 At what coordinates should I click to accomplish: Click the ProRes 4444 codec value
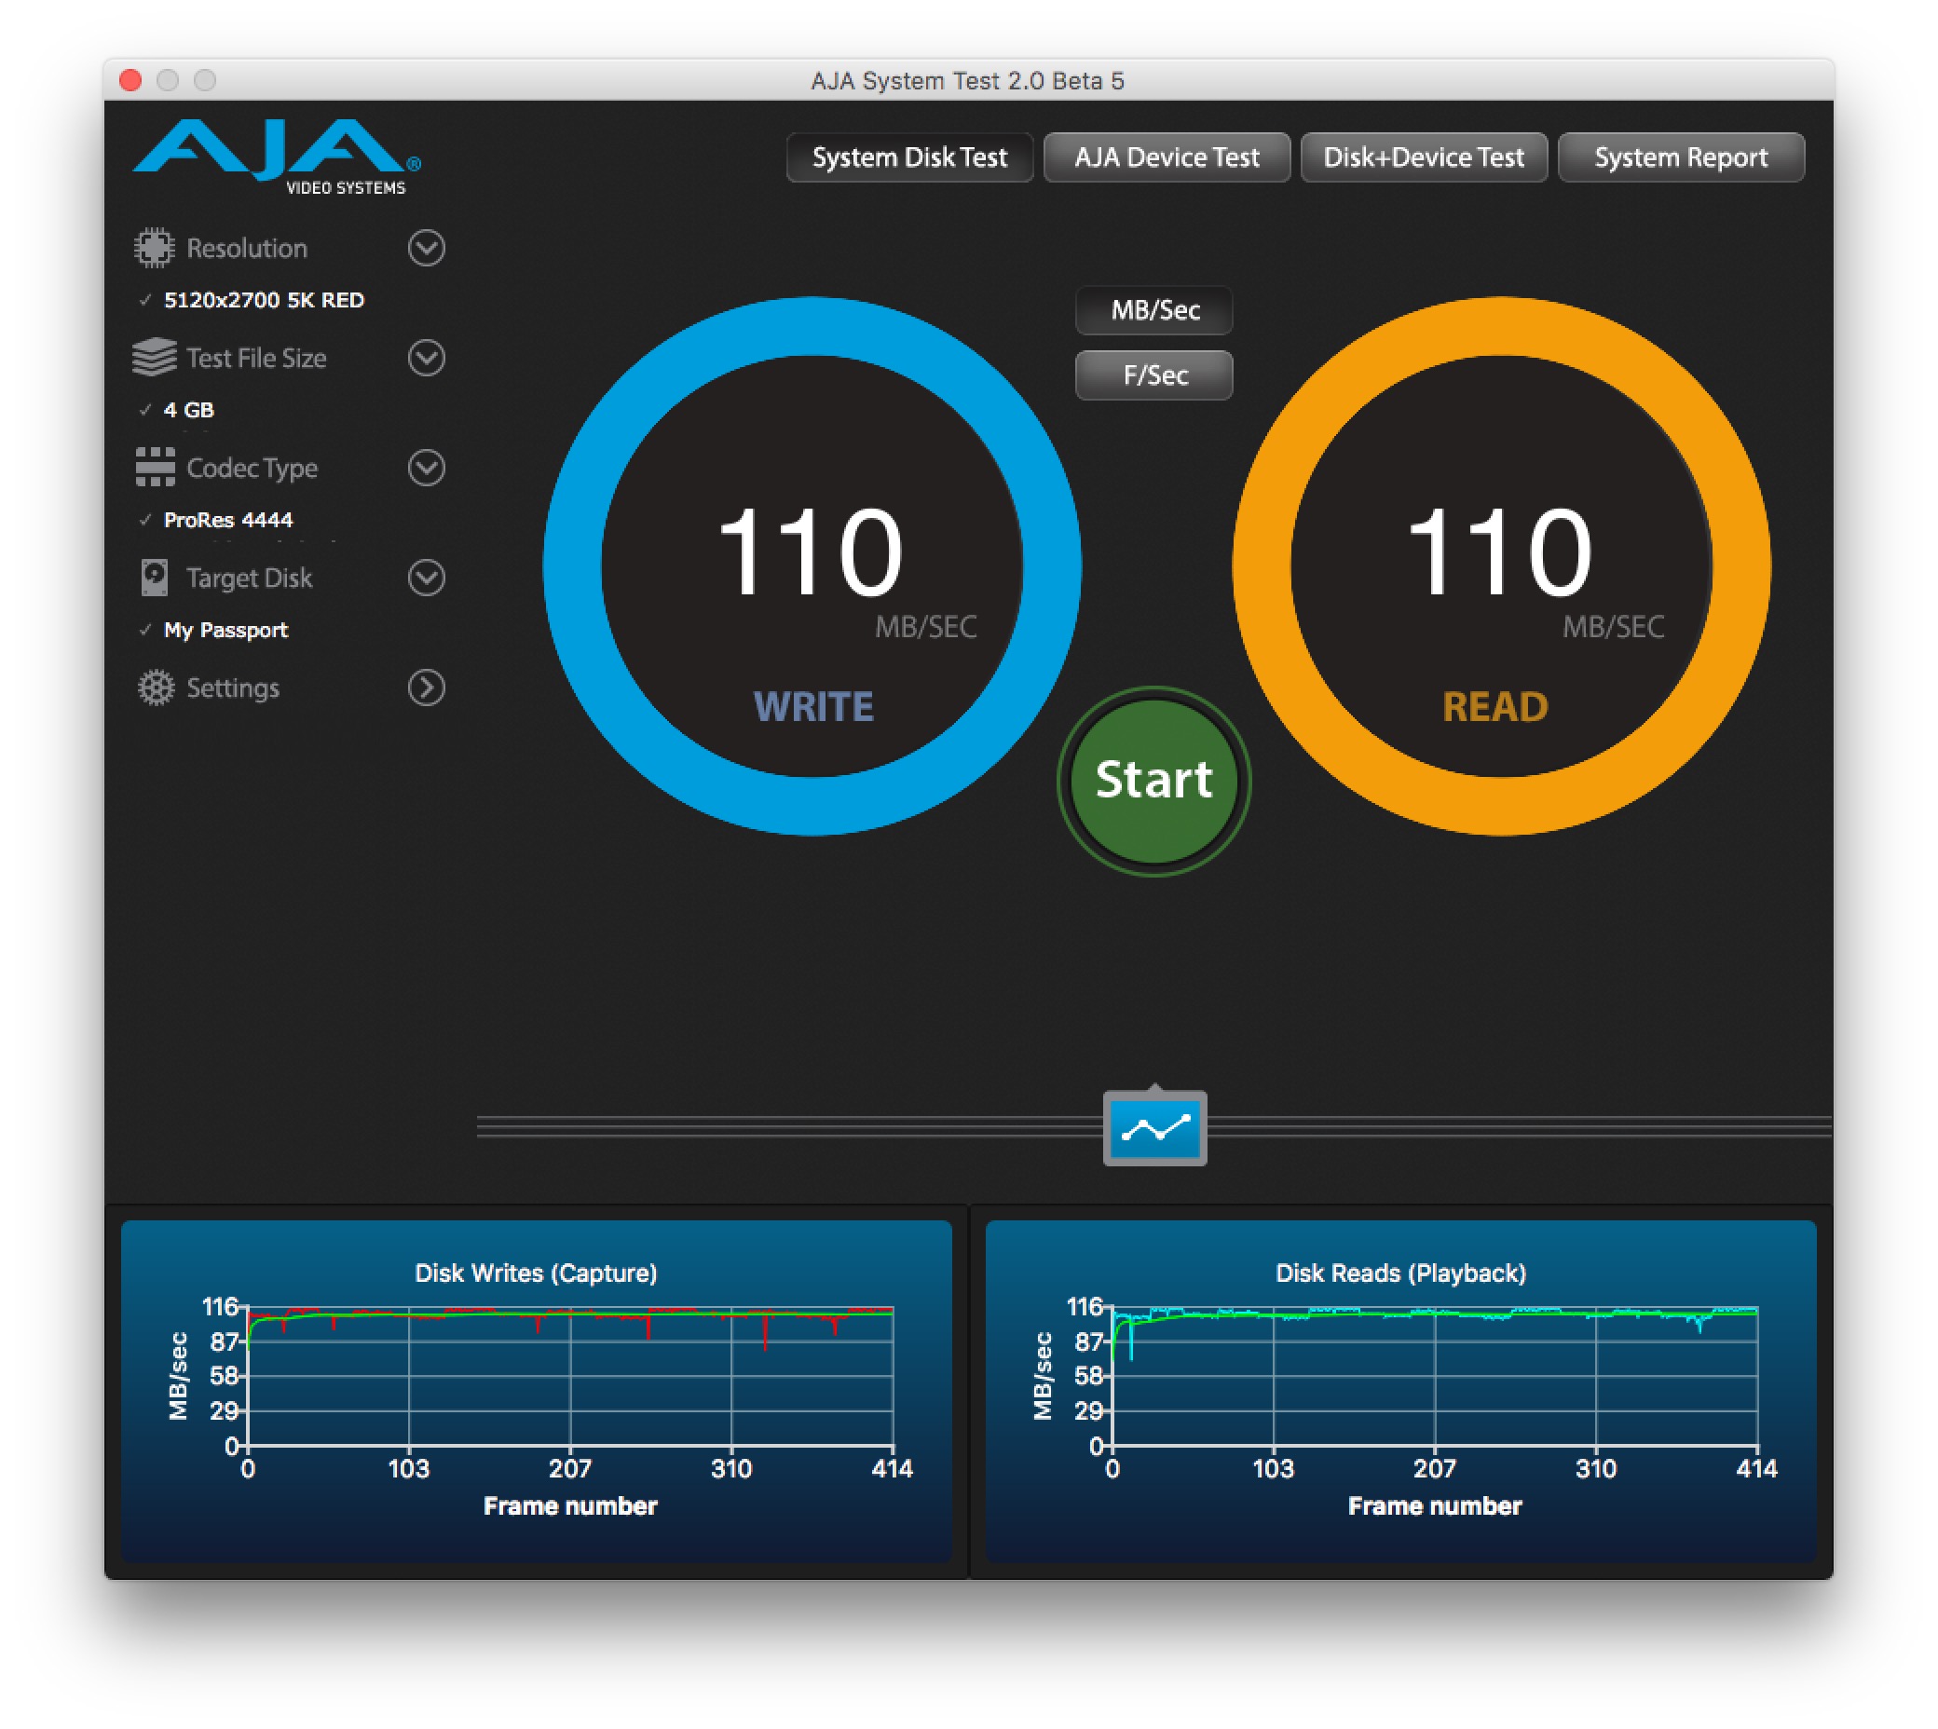point(228,521)
